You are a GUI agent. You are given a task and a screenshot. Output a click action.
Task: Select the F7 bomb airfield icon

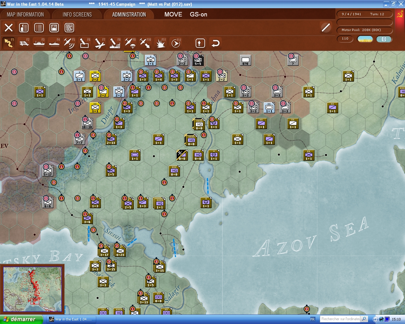[x=100, y=43]
